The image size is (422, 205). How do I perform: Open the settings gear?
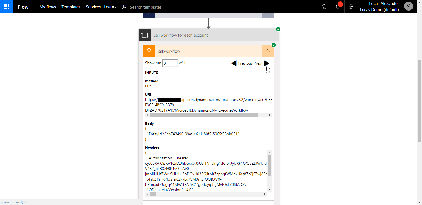(x=351, y=7)
